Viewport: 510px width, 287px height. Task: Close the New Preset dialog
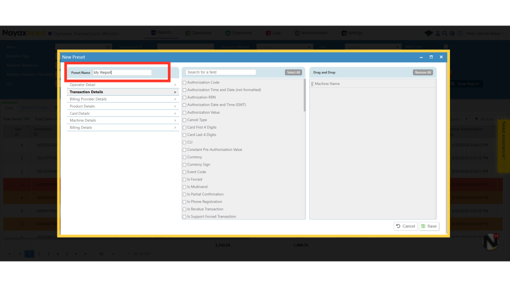pos(441,57)
